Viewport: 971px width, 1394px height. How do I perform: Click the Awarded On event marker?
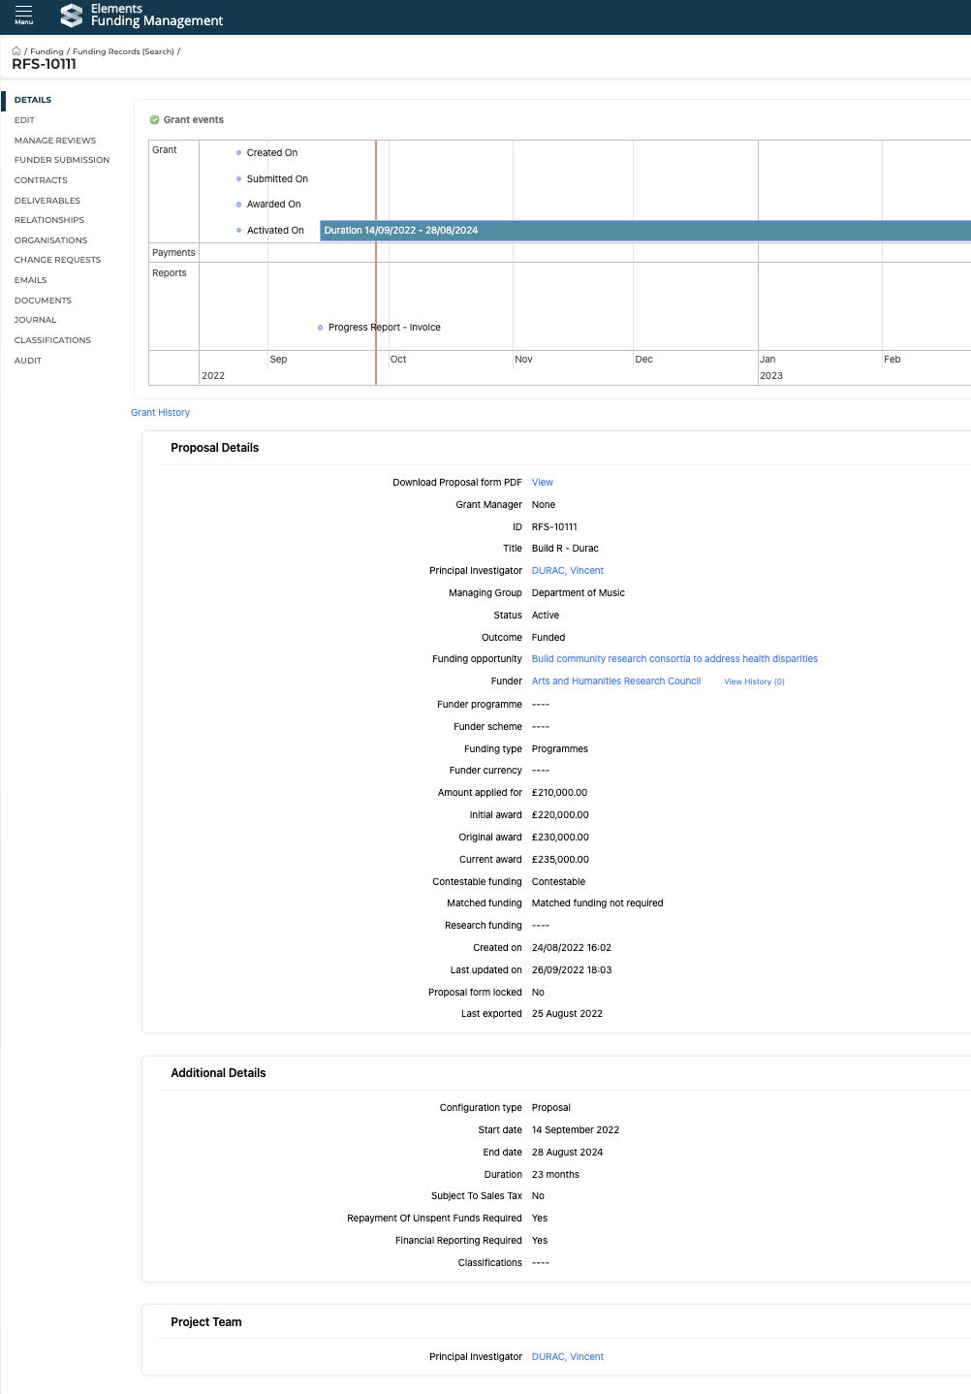[x=239, y=205]
